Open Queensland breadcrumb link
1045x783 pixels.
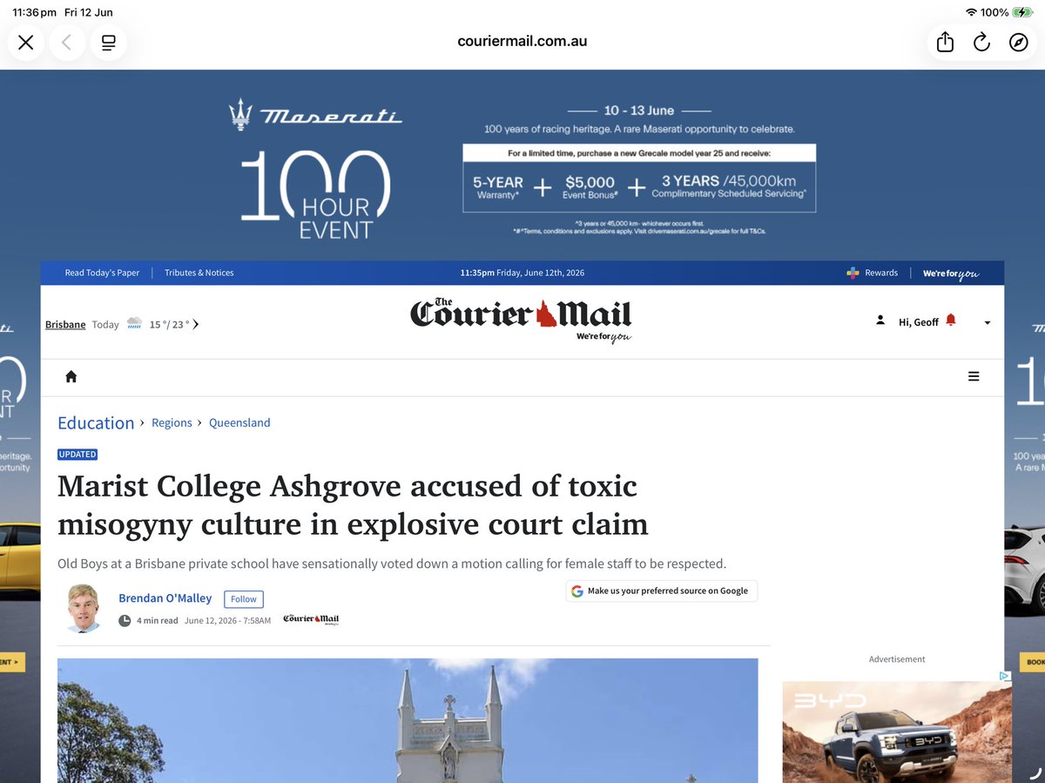(239, 422)
